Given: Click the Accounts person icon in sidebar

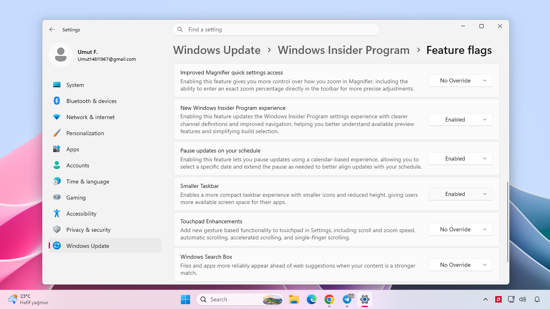Looking at the screenshot, I should 57,165.
